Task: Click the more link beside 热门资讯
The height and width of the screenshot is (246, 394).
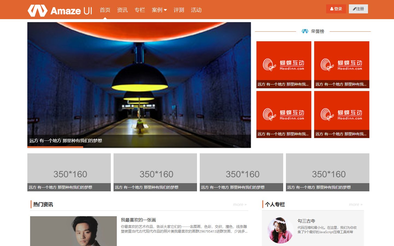Action: click(x=240, y=204)
